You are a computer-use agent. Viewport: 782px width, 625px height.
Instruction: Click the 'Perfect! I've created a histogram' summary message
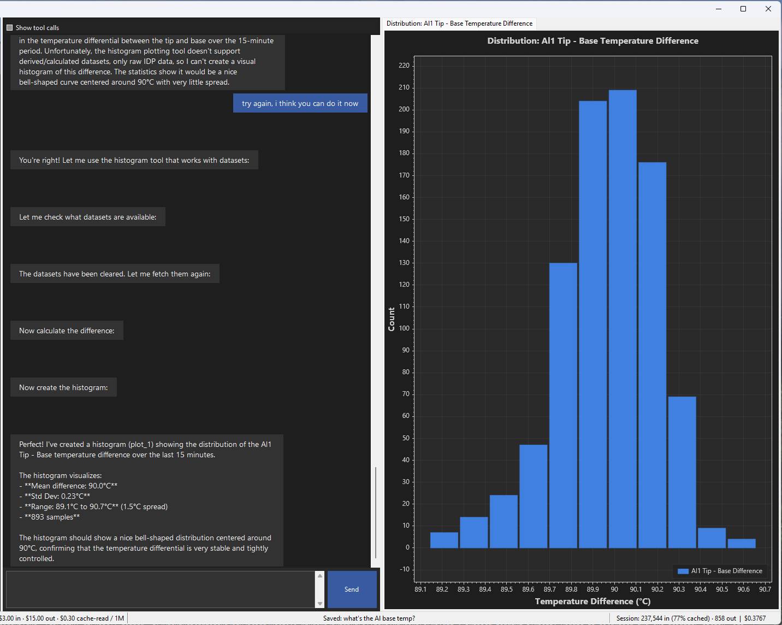147,501
